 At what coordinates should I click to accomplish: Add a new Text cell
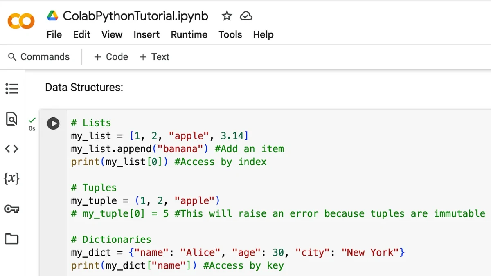pos(154,57)
